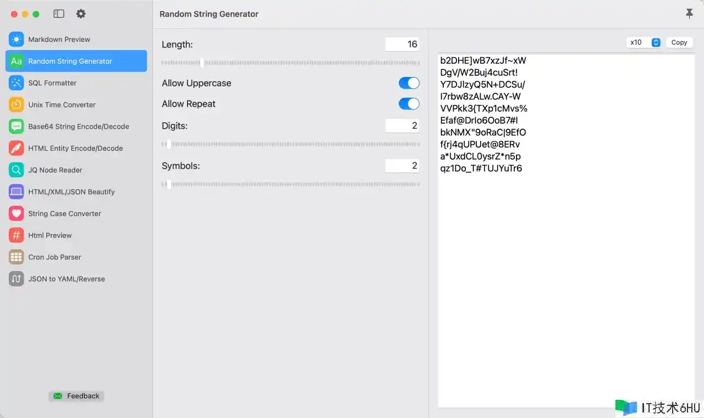Click the Cron Job Parser grid icon
Screen dimensions: 704x418
[16, 257]
